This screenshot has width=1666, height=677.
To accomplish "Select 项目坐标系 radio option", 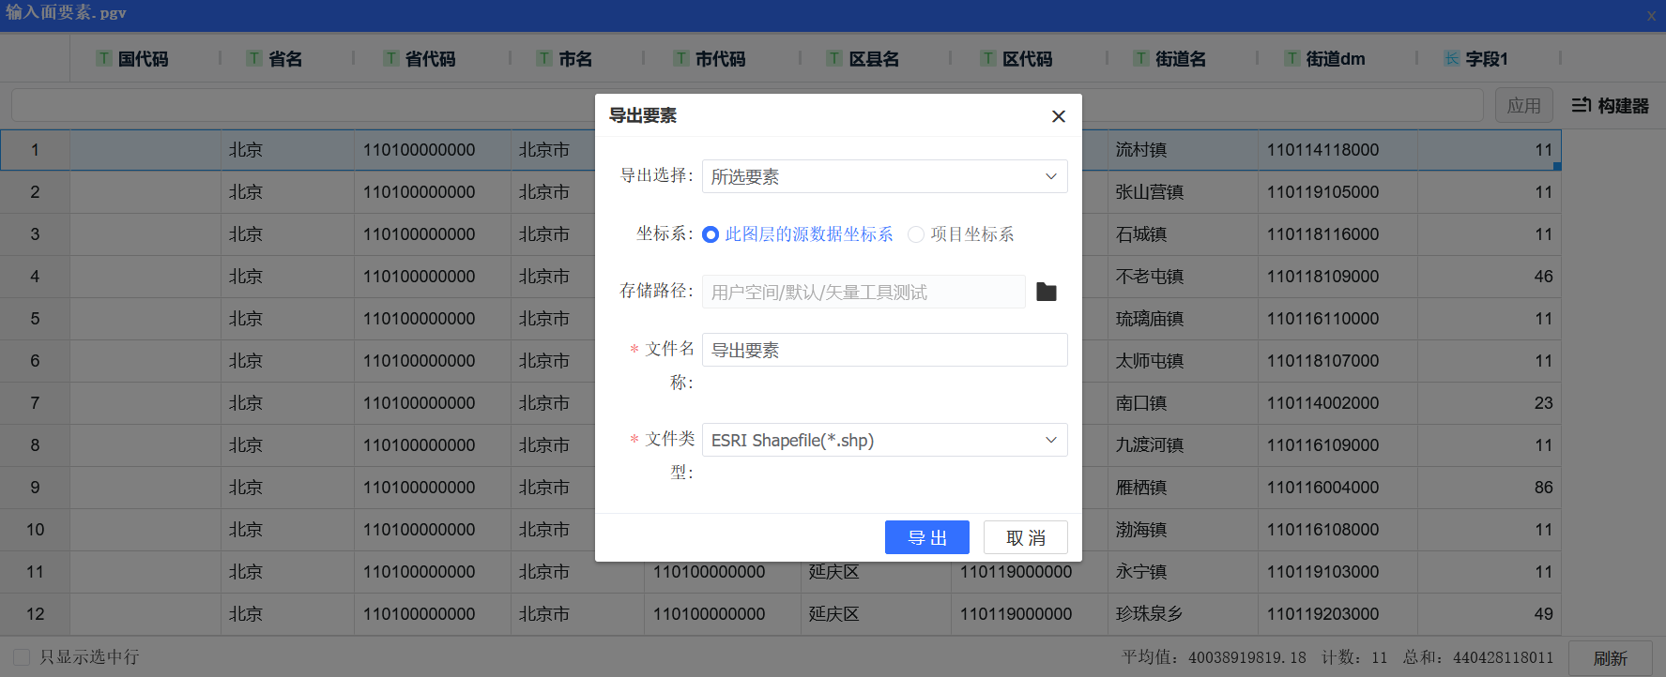I will point(916,234).
